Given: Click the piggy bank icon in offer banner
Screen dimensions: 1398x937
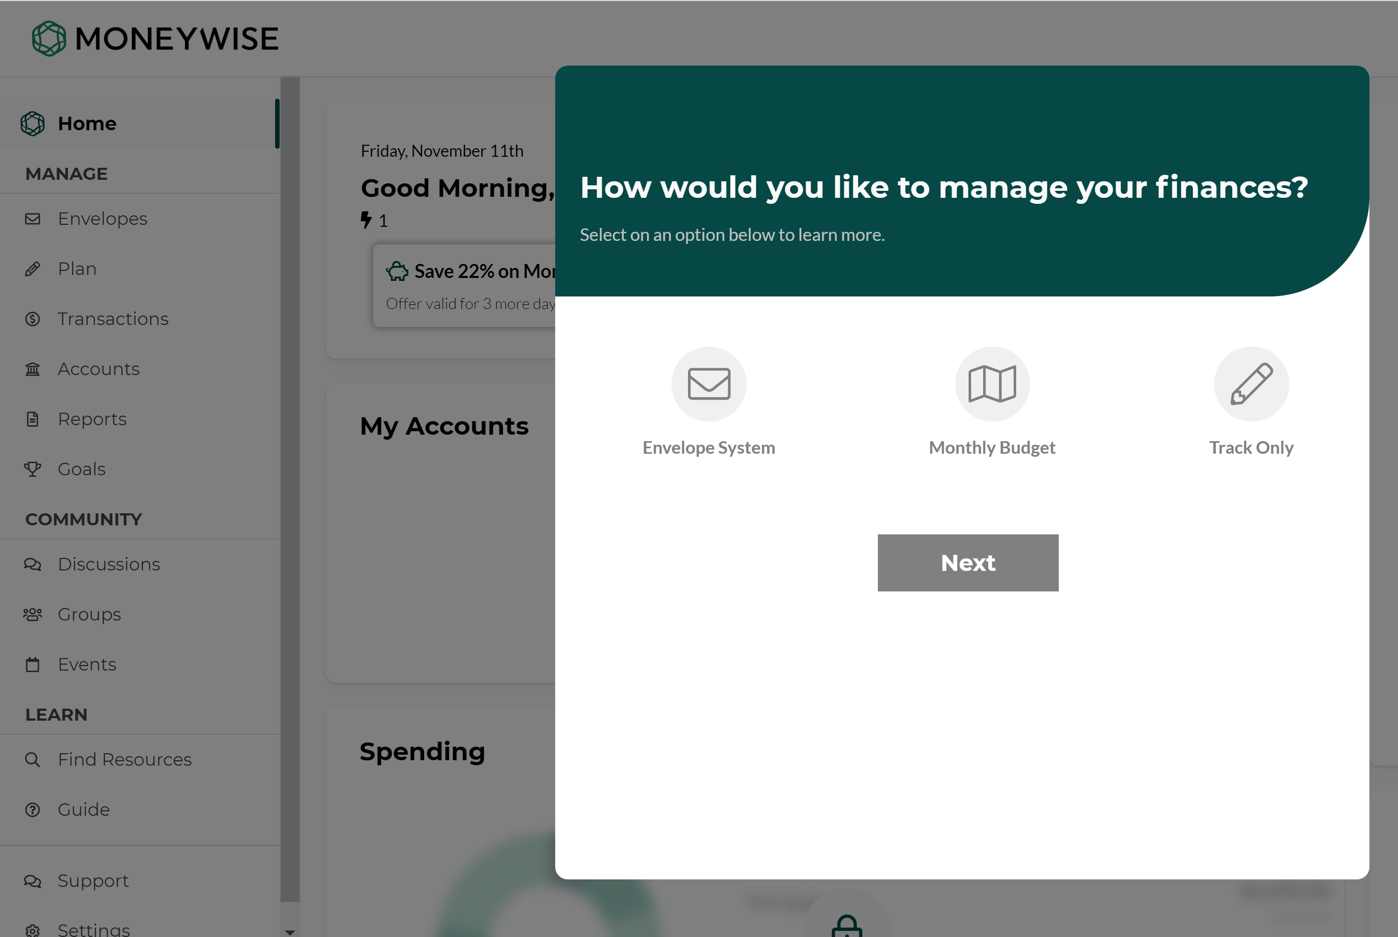Looking at the screenshot, I should pos(397,271).
